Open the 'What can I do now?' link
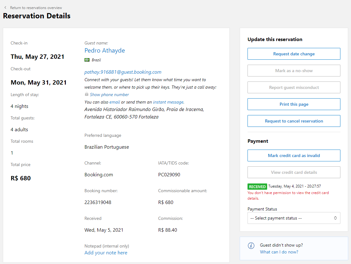 [279, 252]
